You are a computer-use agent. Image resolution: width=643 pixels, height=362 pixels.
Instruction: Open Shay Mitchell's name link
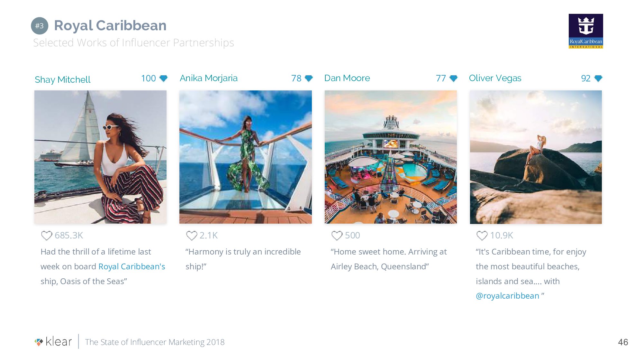pyautogui.click(x=63, y=79)
